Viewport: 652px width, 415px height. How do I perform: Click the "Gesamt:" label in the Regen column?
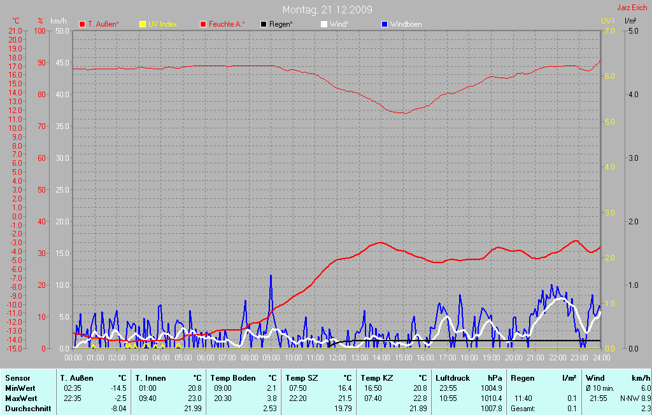click(x=523, y=409)
